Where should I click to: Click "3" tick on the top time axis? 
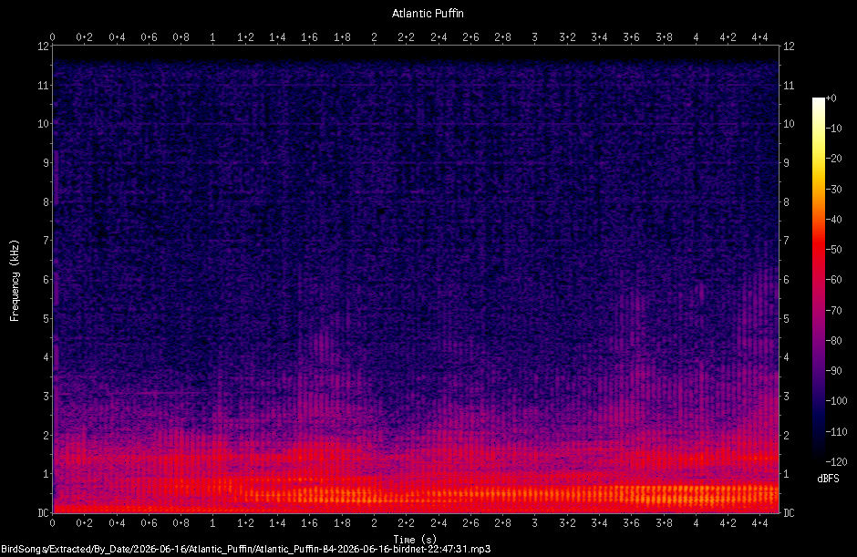pyautogui.click(x=534, y=37)
